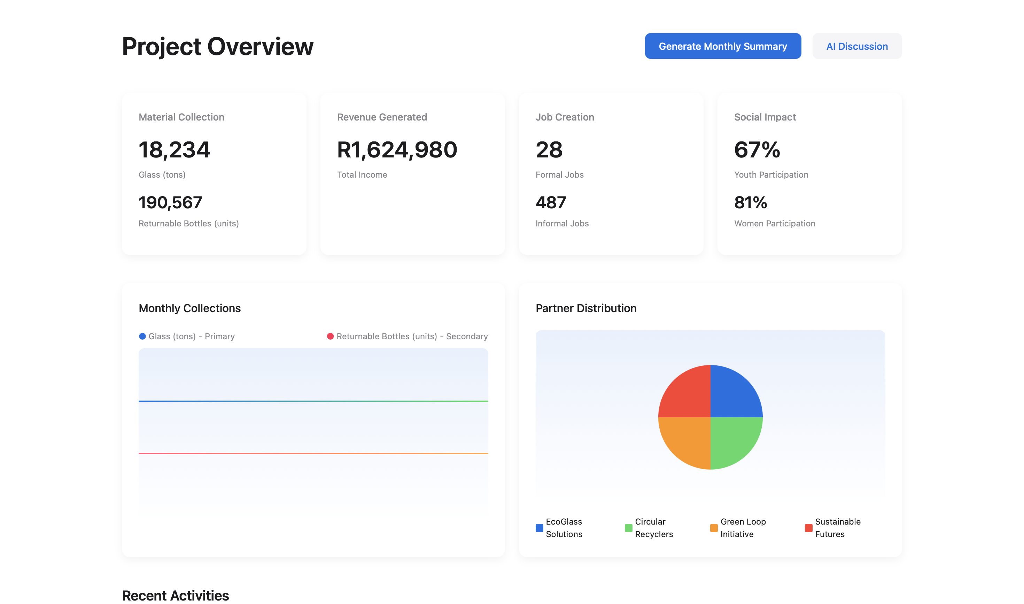Screen dimensions: 1024x604
Task: Open the AI Discussion tab
Action: [x=857, y=46]
